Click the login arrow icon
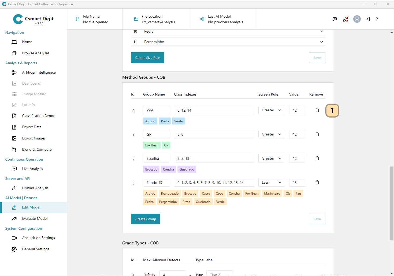The width and height of the screenshot is (394, 276). (x=367, y=19)
